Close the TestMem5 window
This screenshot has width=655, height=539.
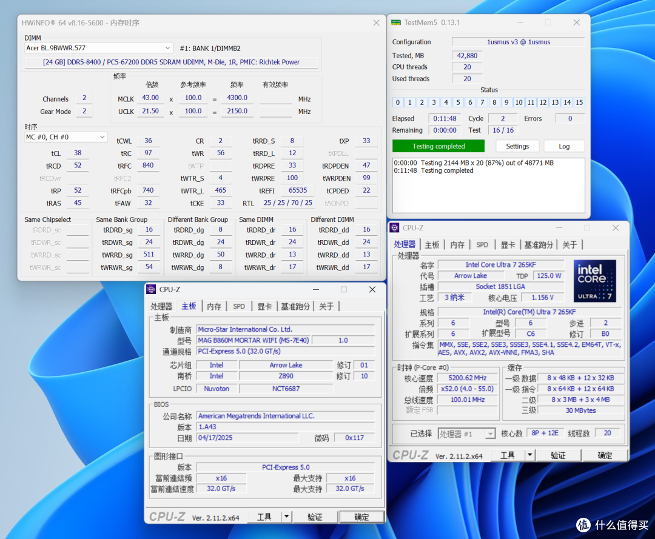click(577, 22)
